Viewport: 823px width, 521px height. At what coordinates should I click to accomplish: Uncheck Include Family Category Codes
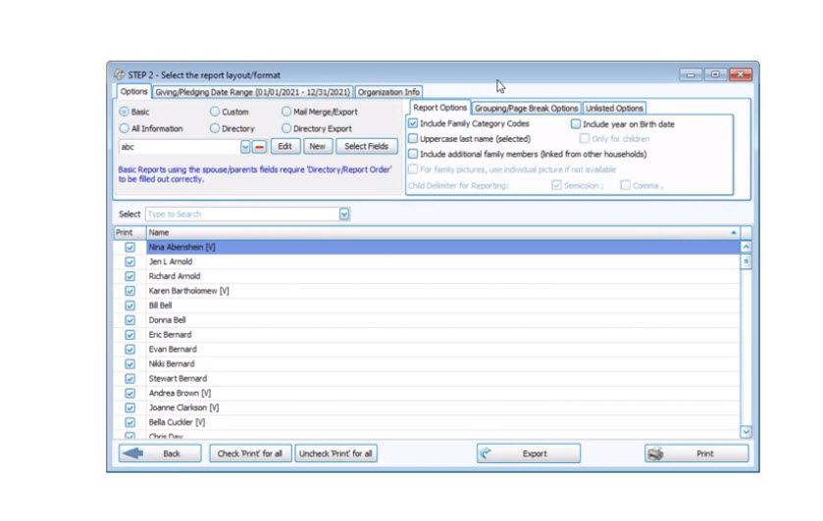point(413,124)
